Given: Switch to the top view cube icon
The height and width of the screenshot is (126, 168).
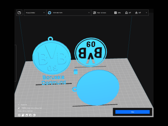Looking at the screenshot, I should pyautogui.click(x=27, y=115).
